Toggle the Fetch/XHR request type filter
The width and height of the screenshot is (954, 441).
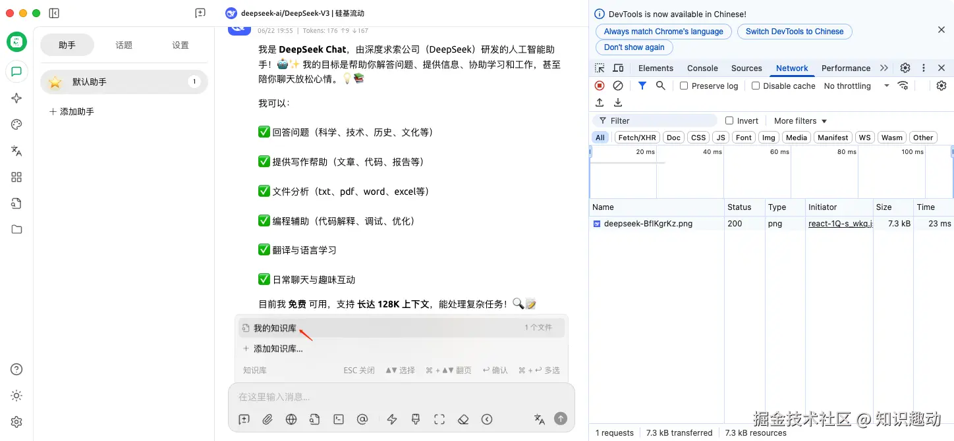point(637,138)
